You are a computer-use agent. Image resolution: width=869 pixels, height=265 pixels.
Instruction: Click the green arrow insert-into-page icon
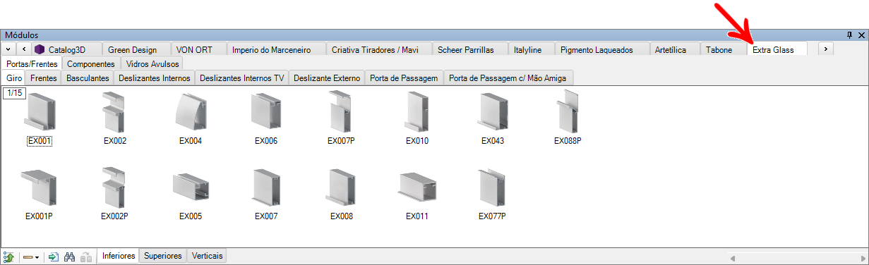pyautogui.click(x=54, y=257)
